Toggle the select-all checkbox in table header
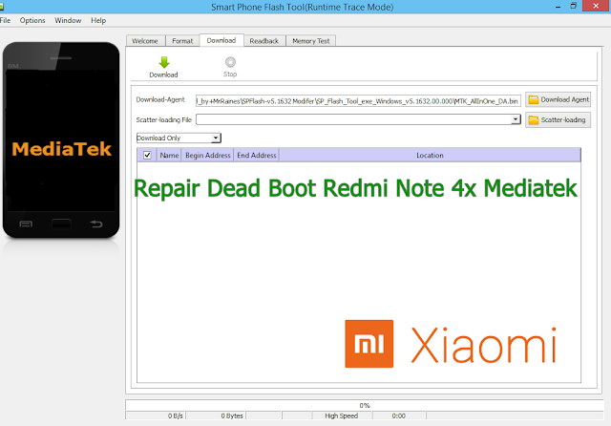Image resolution: width=611 pixels, height=426 pixels. tap(147, 155)
